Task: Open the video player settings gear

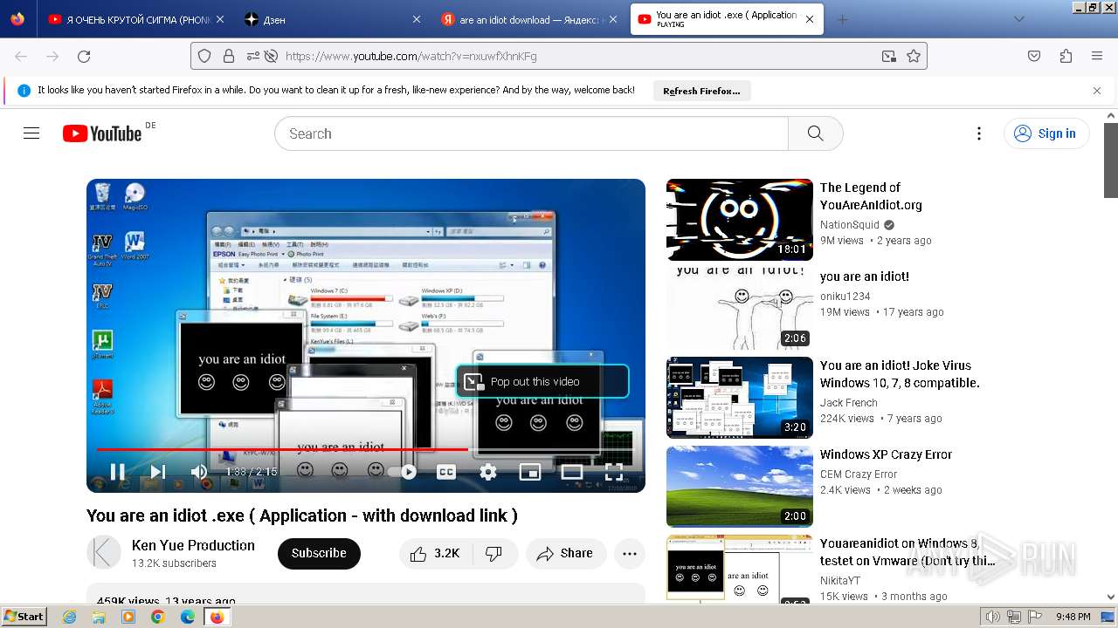Action: (x=488, y=472)
